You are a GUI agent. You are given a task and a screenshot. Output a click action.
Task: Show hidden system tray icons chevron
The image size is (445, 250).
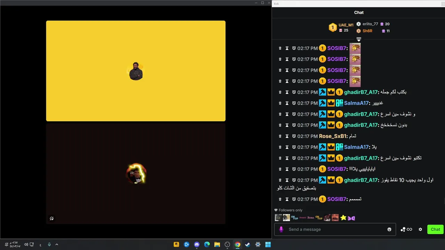pyautogui.click(x=57, y=244)
